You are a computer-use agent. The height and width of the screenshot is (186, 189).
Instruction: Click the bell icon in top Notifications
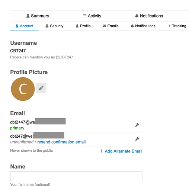(x=137, y=16)
